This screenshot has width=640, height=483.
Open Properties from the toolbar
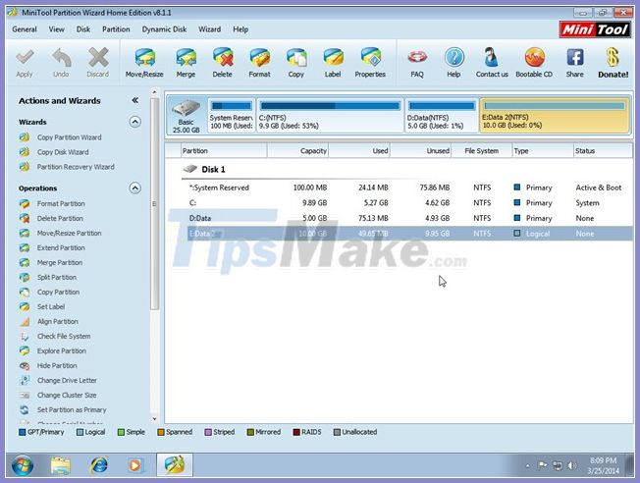(370, 63)
